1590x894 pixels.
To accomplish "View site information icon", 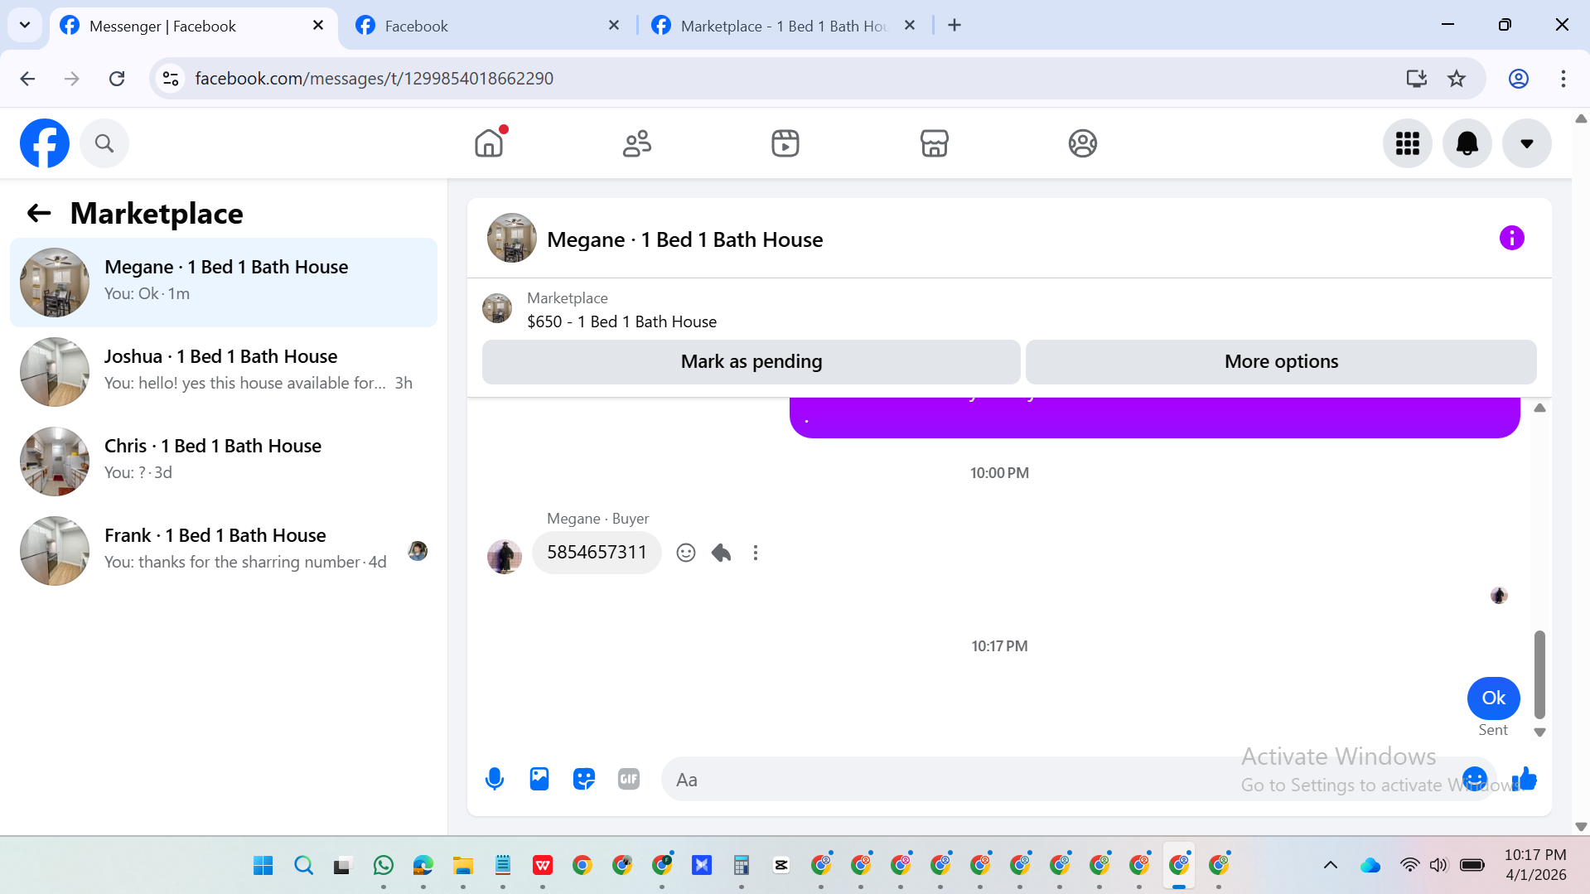I will (171, 79).
